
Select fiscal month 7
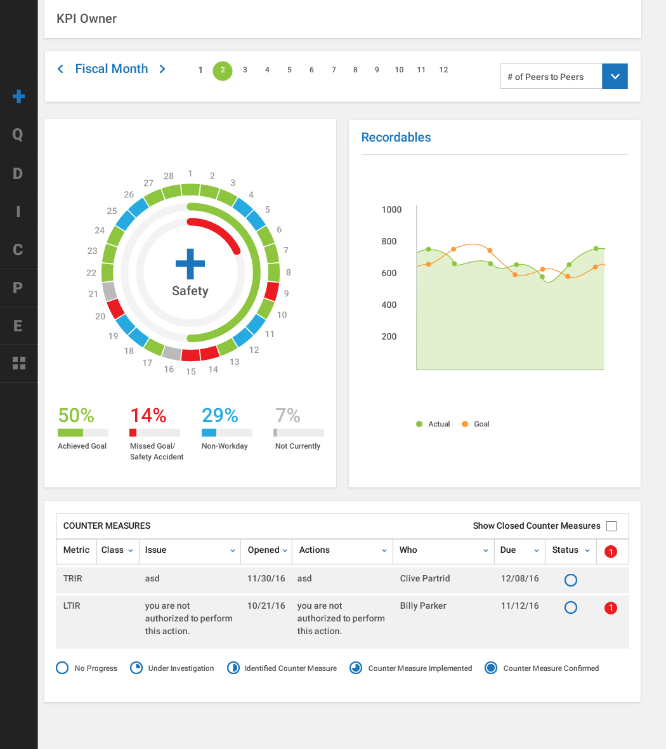click(334, 70)
